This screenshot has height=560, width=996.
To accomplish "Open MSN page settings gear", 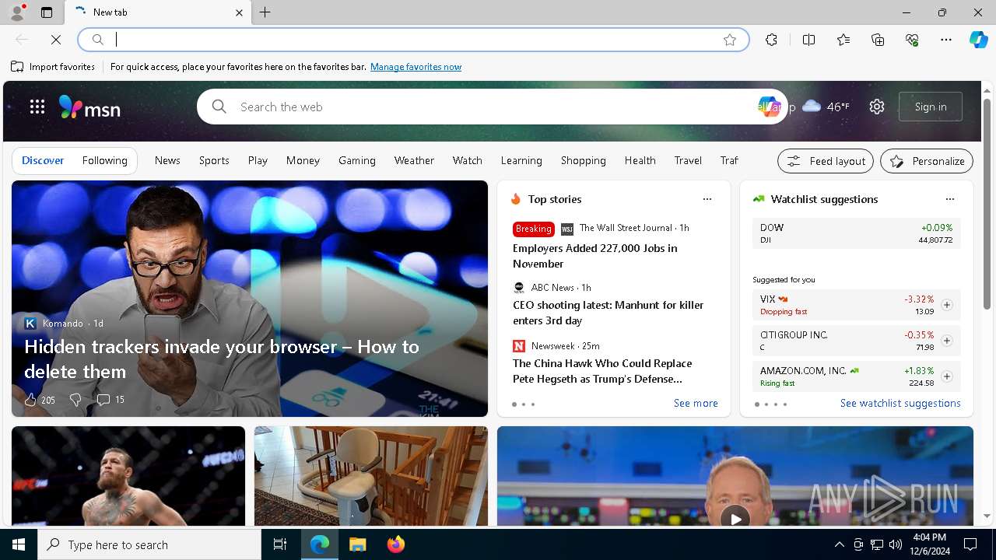I will pos(877,107).
